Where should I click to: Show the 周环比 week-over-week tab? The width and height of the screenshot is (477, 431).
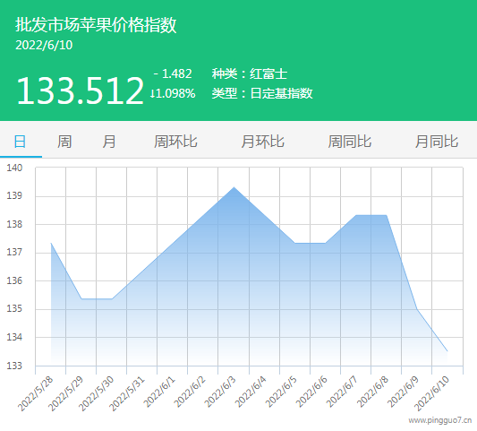[175, 142]
